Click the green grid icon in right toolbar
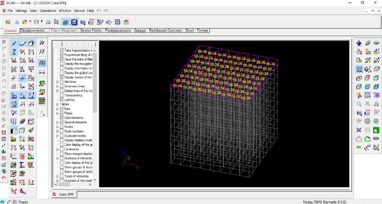 click(376, 130)
